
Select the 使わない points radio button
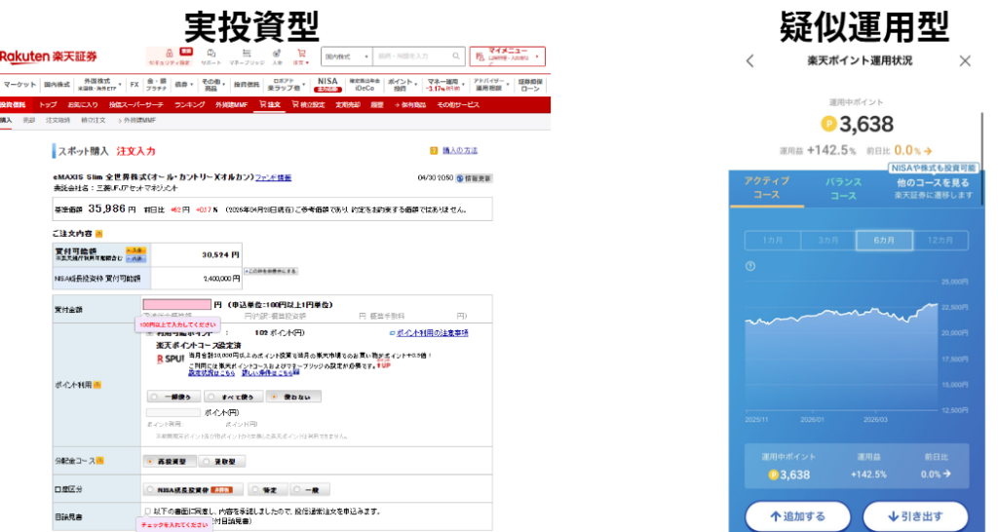293,397
